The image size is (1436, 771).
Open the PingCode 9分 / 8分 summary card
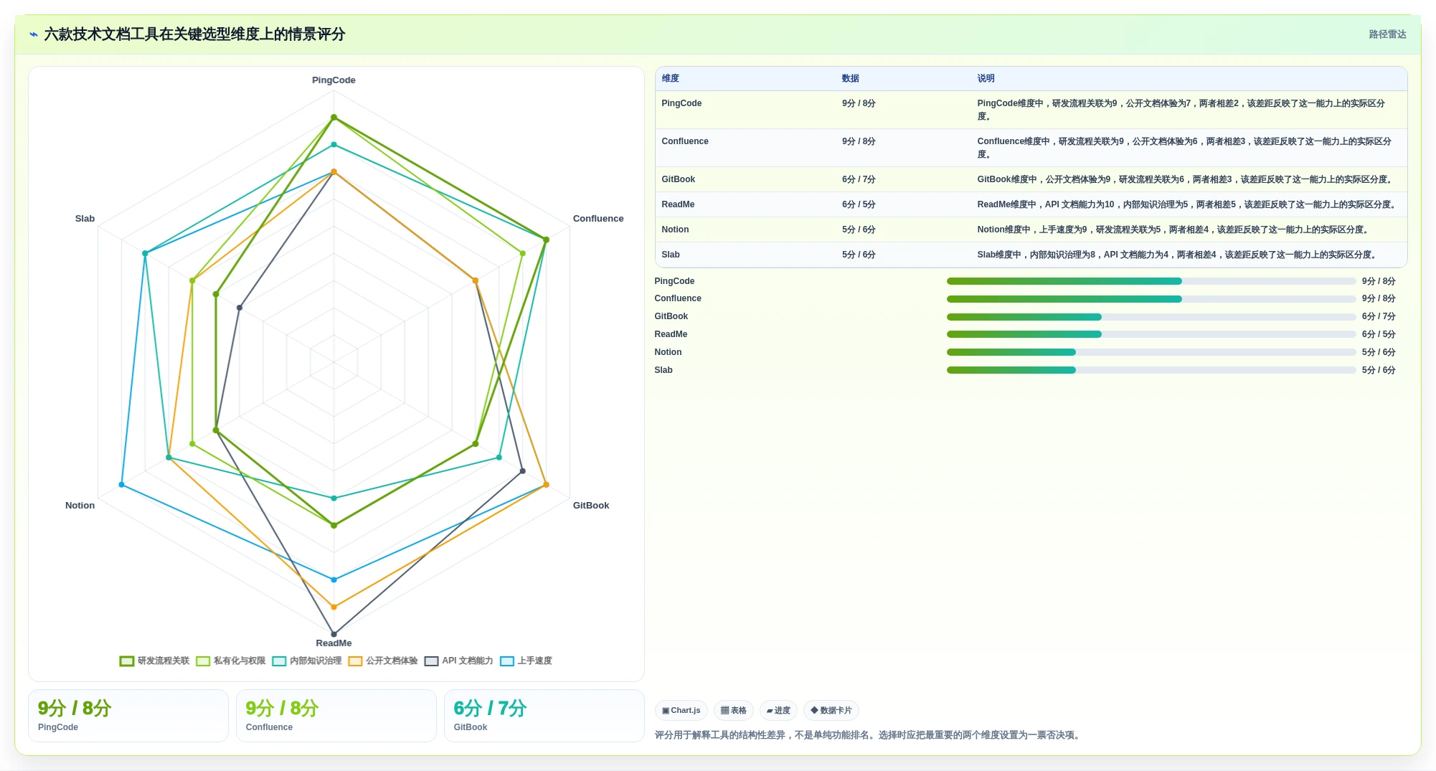point(128,716)
